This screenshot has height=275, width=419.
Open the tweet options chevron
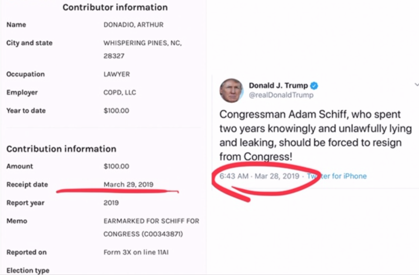click(x=416, y=85)
